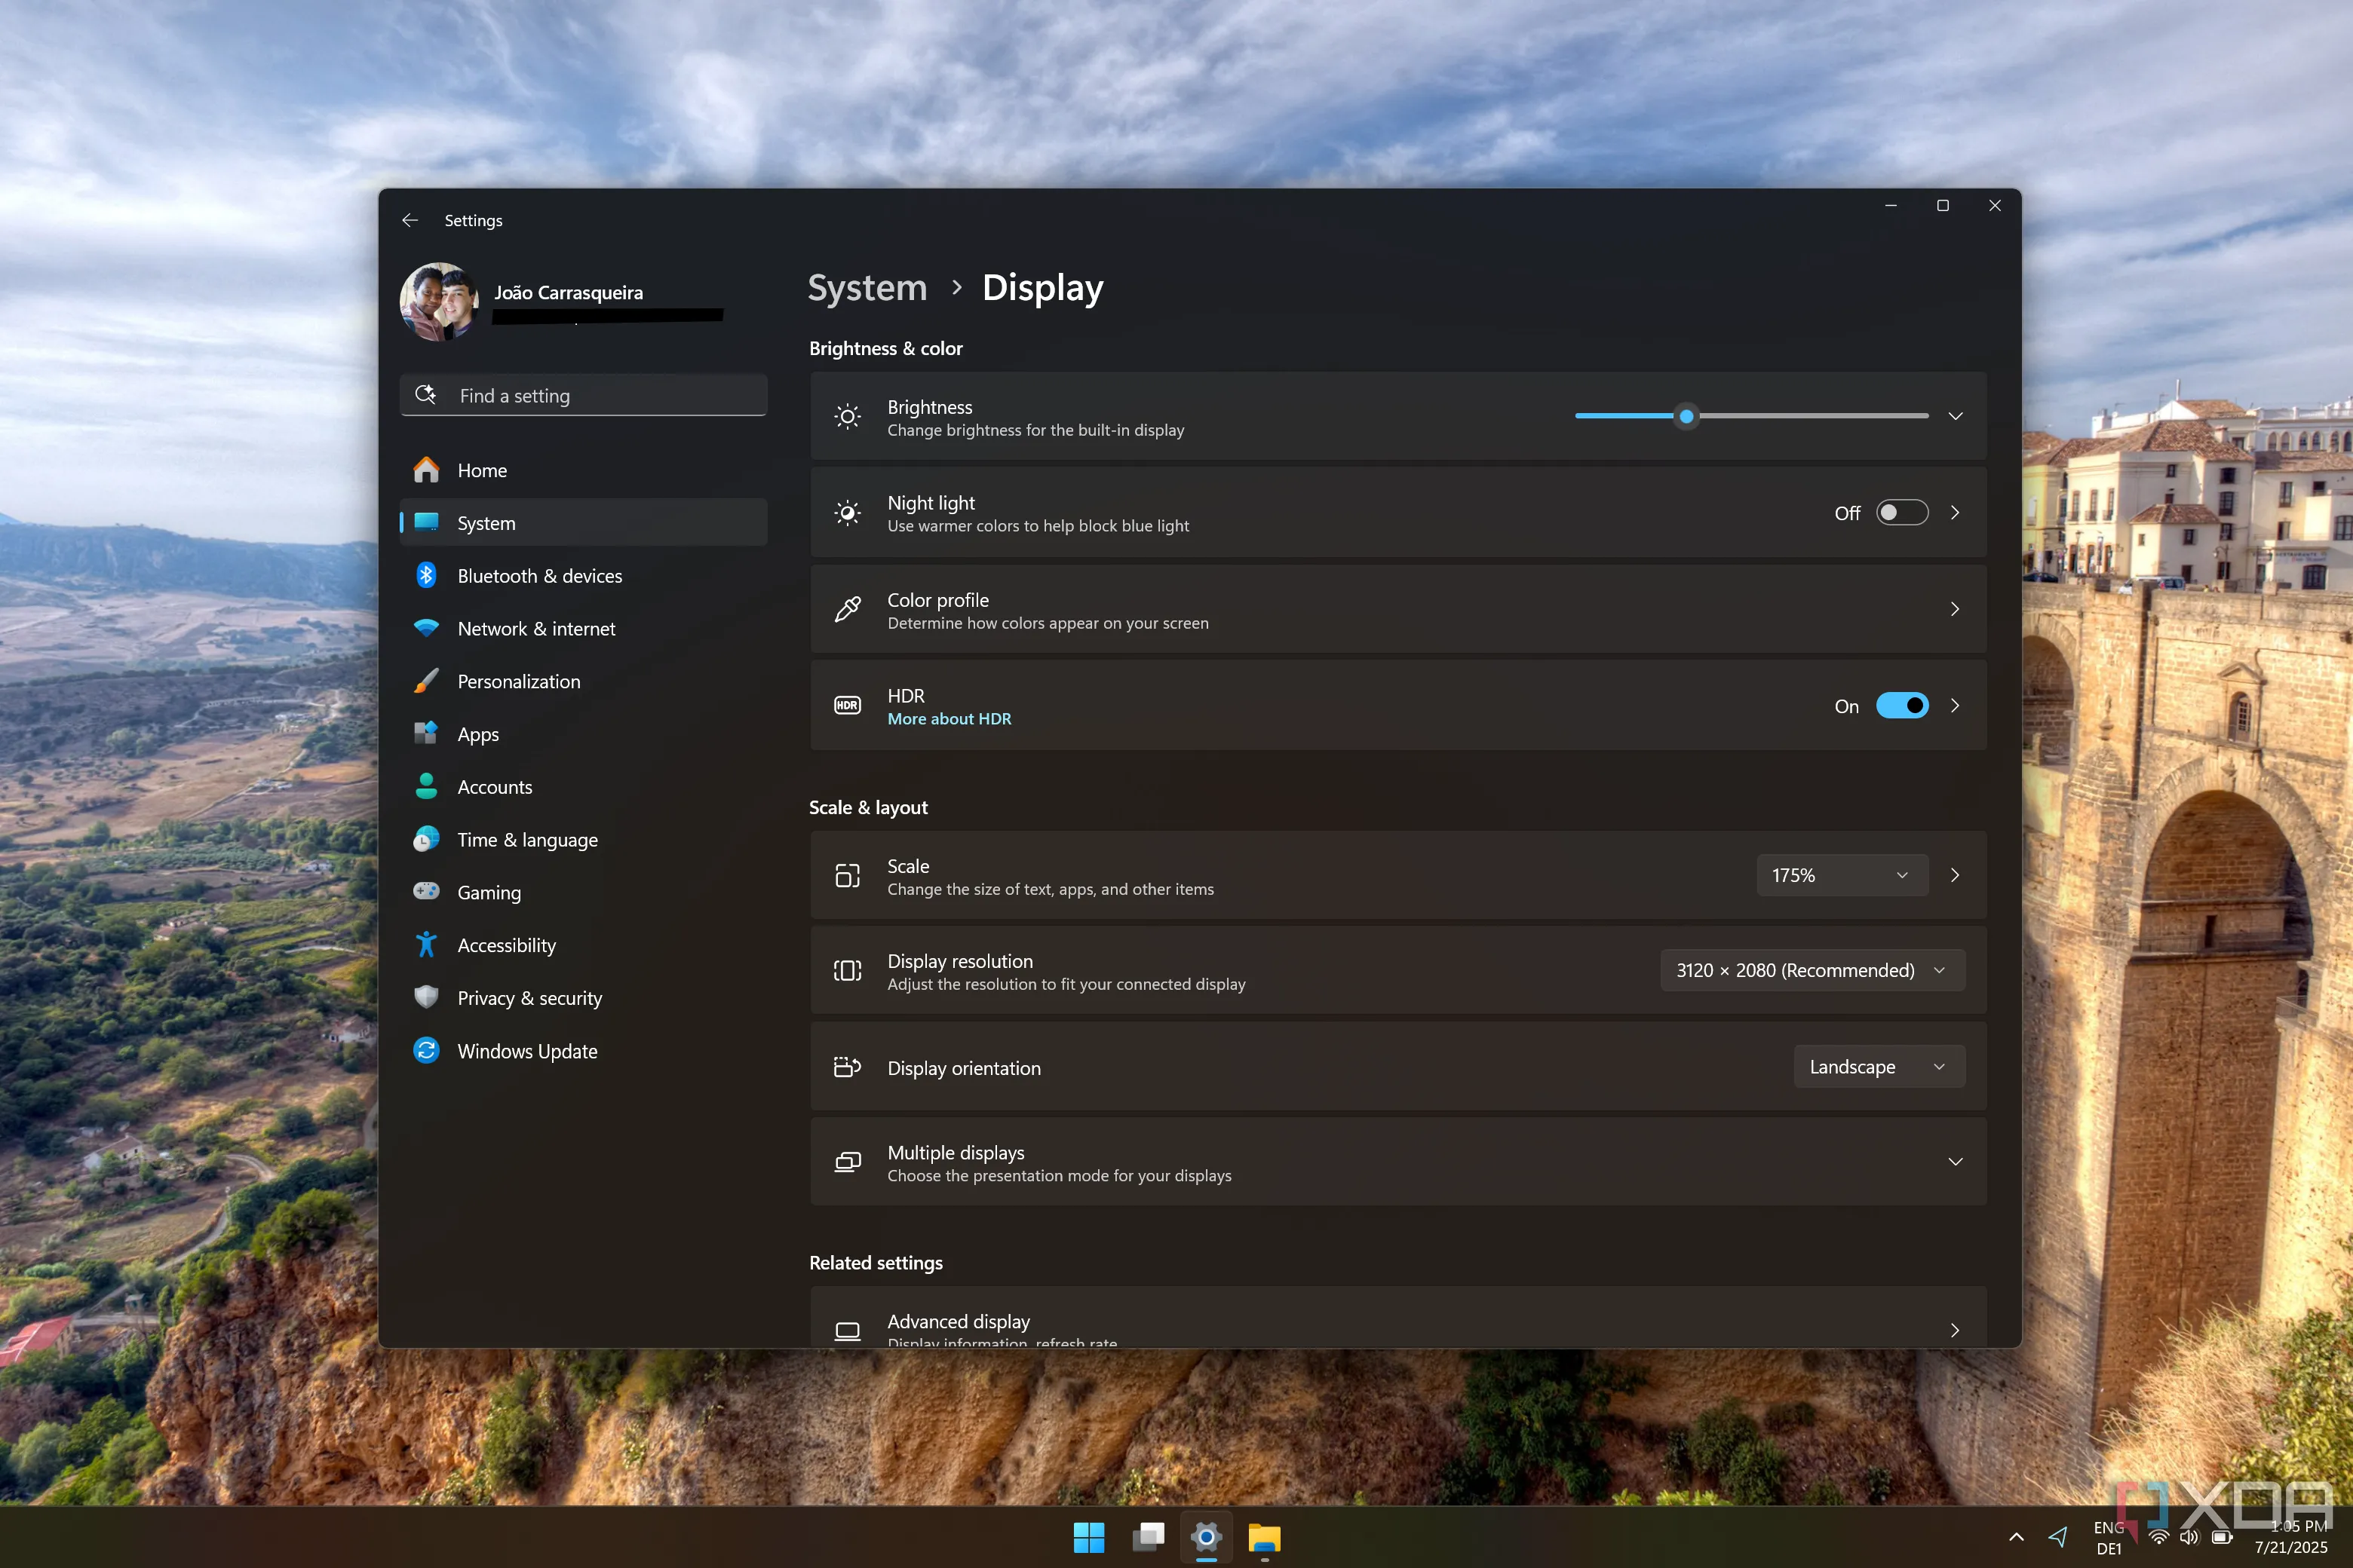Open Gaming settings via controller icon
The height and width of the screenshot is (1568, 2353).
427,892
